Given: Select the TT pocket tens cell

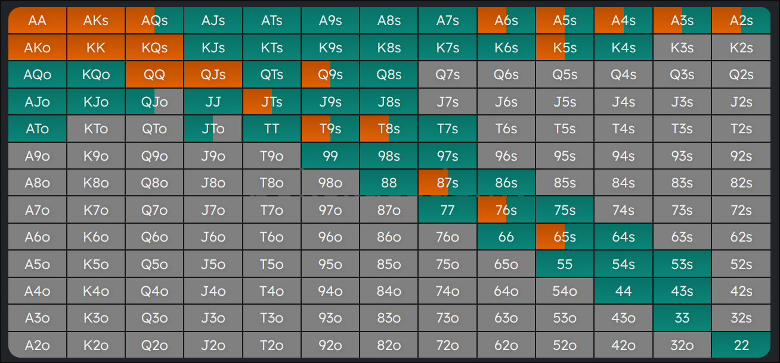Looking at the screenshot, I should pos(271,129).
